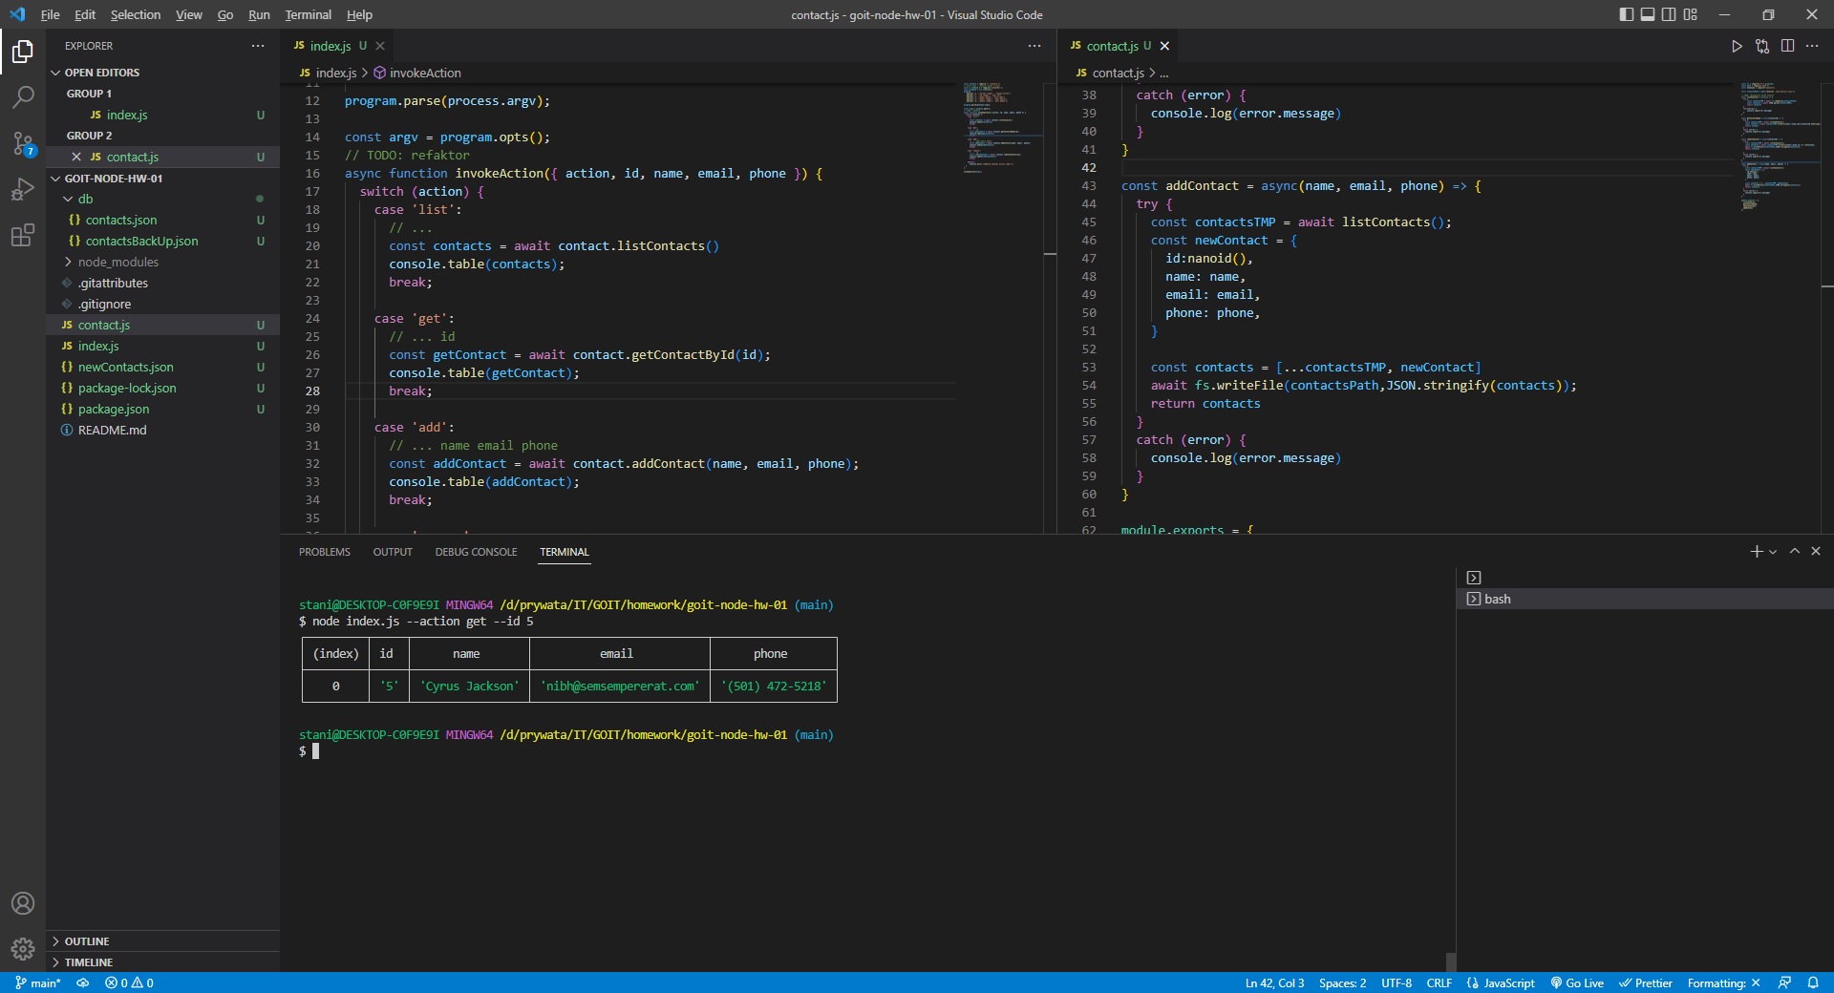Open the Search view
The height and width of the screenshot is (993, 1834).
pos(22,96)
